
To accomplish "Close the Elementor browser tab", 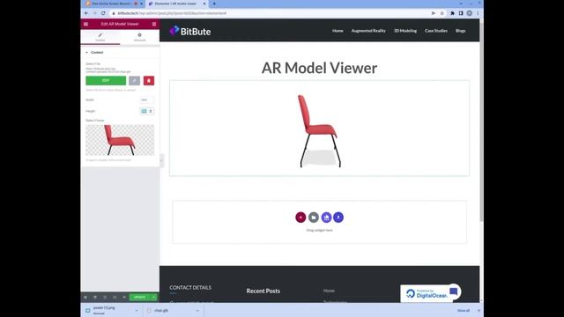I will [204, 4].
